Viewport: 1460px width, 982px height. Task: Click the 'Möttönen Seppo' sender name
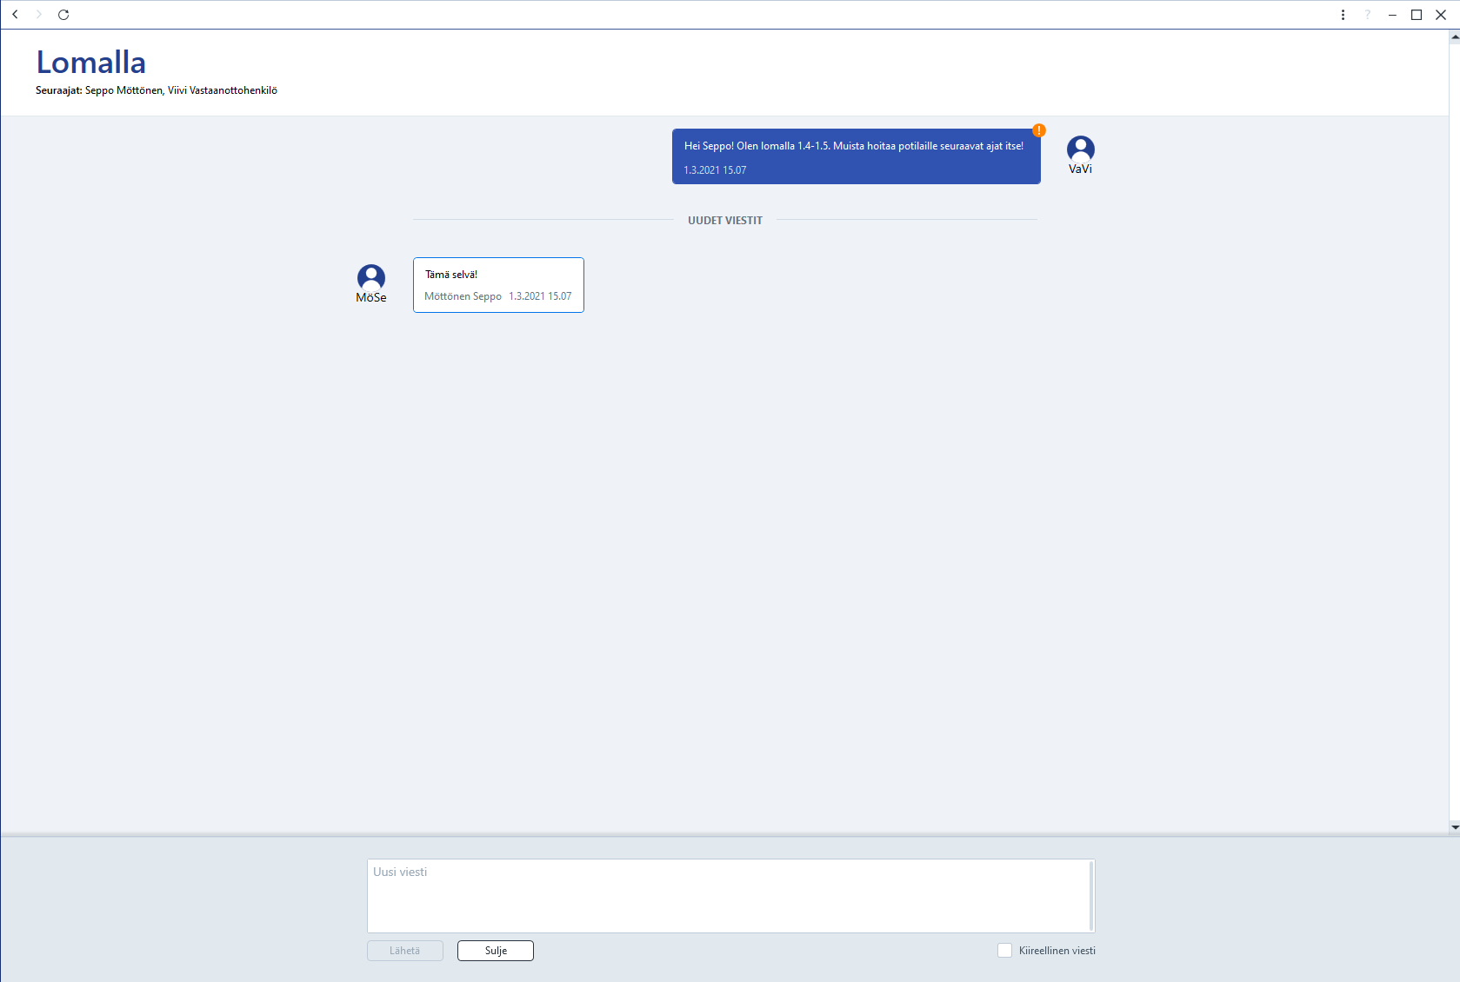(x=463, y=296)
